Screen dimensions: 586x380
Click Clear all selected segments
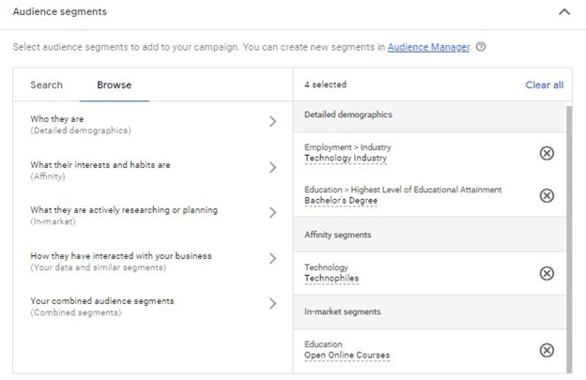tap(544, 85)
